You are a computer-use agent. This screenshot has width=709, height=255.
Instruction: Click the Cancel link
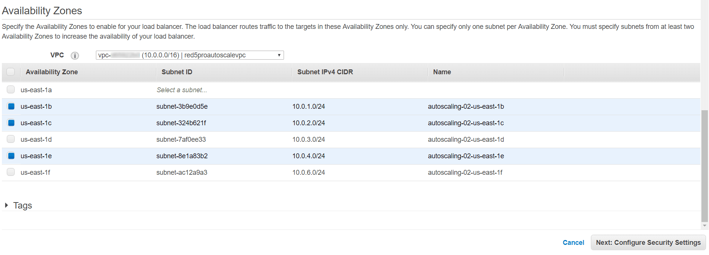coord(573,243)
